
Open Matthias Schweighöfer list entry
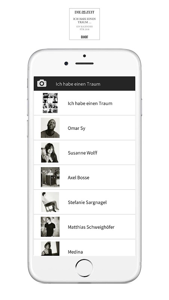pyautogui.click(x=84, y=227)
